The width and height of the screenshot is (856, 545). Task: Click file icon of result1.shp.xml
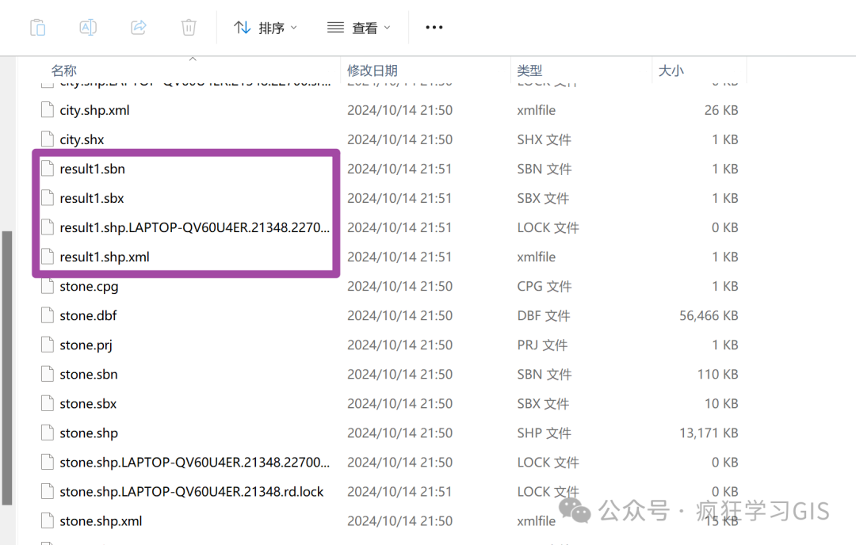click(x=48, y=257)
